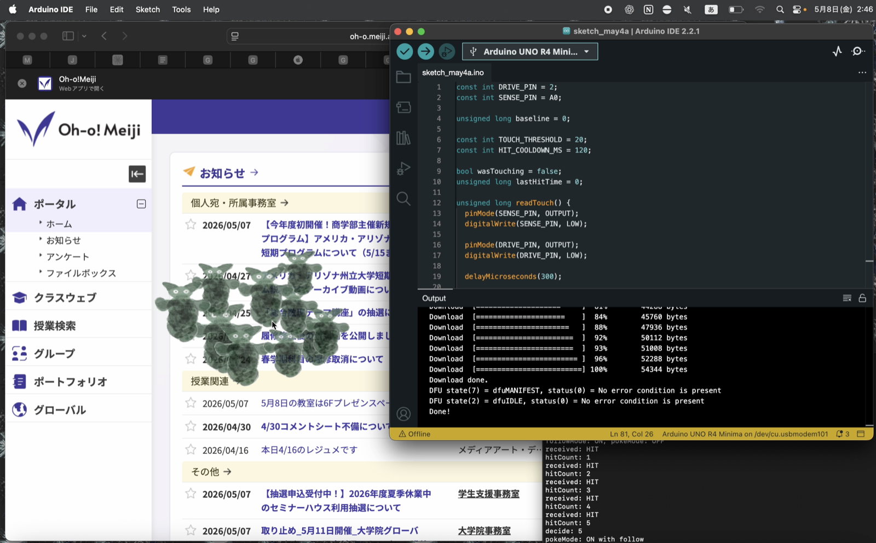
Task: Open the editor tab ellipsis menu
Action: tap(862, 72)
